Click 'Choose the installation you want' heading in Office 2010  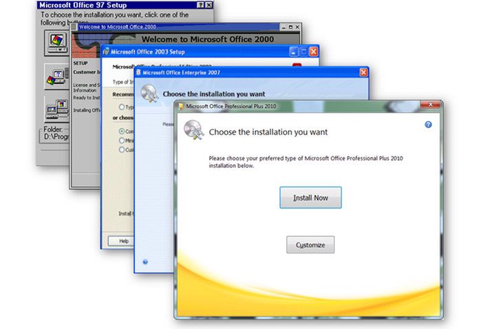(x=268, y=132)
